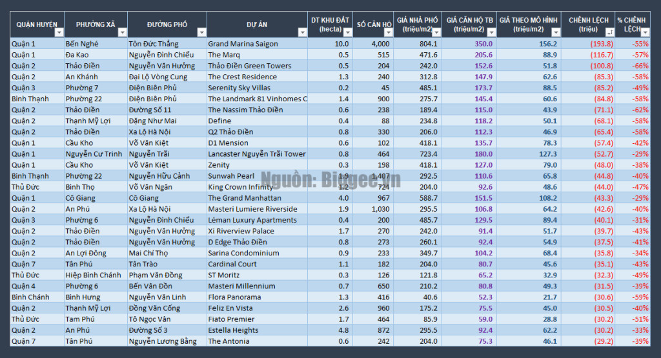661x358 pixels.
Task: Open the DỰ ÁN column filter dropdown
Action: (x=302, y=32)
